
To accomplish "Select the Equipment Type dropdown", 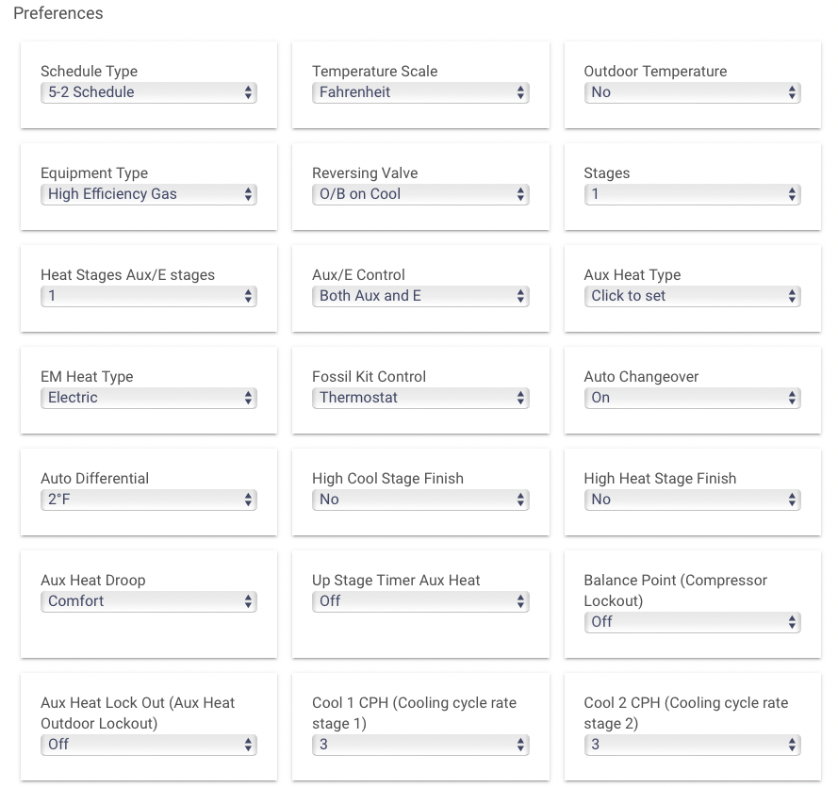I will (149, 194).
